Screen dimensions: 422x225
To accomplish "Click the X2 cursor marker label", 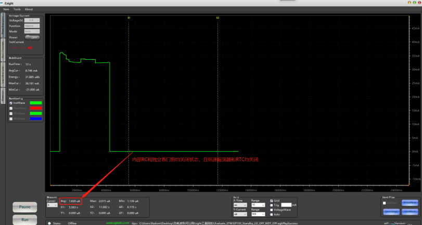I will point(218,17).
